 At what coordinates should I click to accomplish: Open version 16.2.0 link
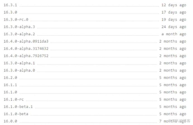10,77
